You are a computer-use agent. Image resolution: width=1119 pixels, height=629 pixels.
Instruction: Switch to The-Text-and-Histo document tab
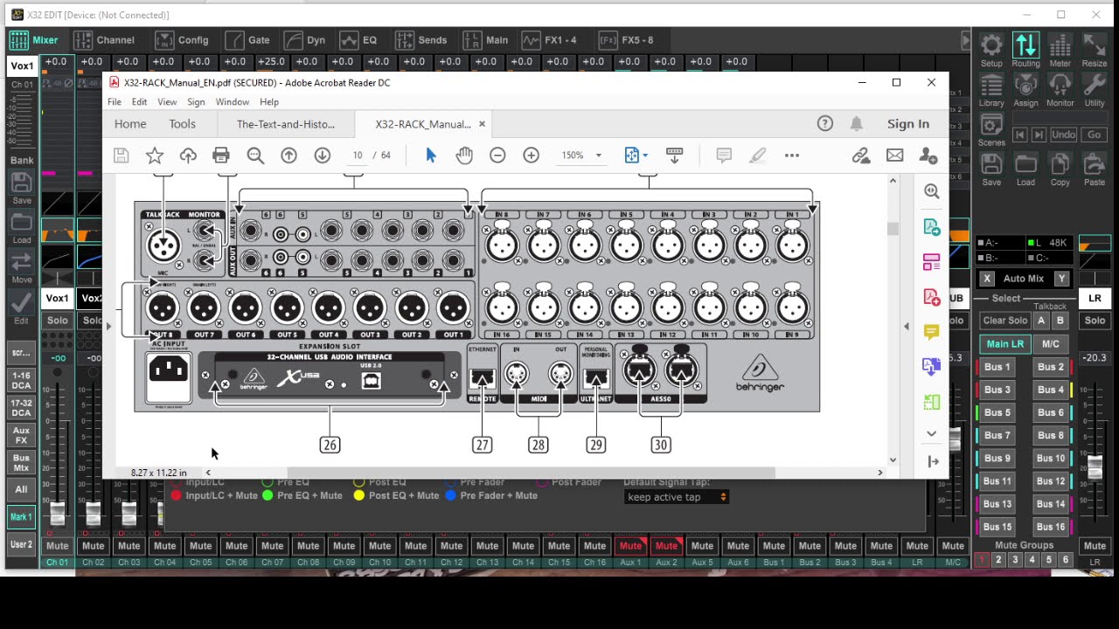[x=285, y=124]
